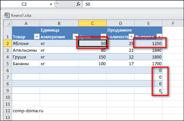Select column A header

pyautogui.click(x=26, y=23)
